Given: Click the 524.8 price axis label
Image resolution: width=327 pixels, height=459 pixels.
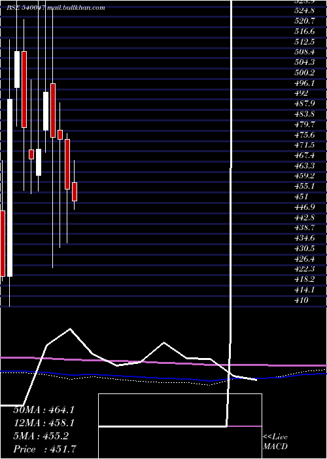Looking at the screenshot, I should (x=305, y=10).
